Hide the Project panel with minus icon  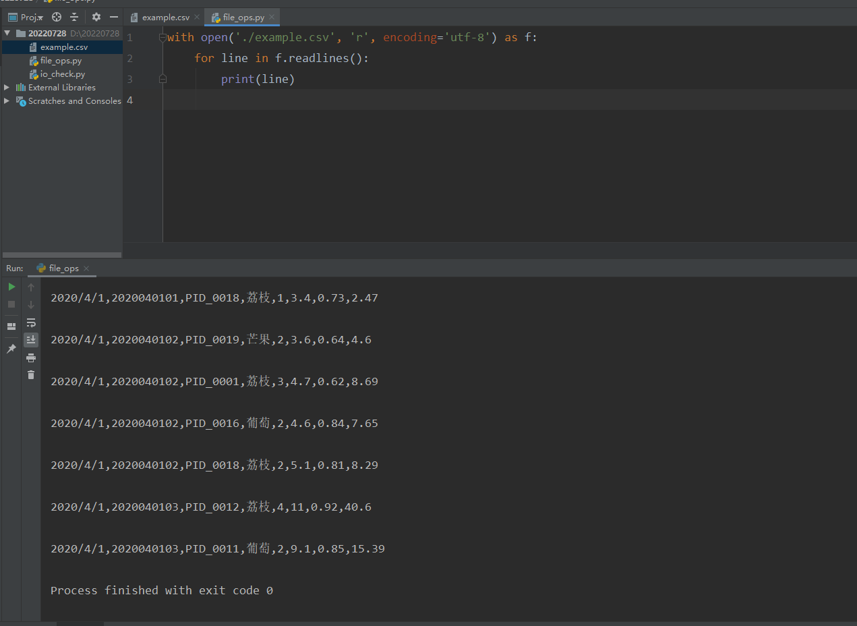(x=114, y=17)
